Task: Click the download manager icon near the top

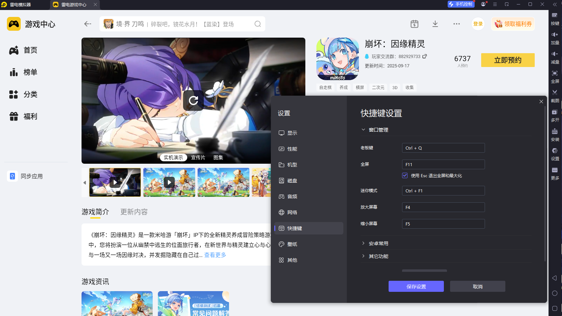Action: pyautogui.click(x=435, y=23)
